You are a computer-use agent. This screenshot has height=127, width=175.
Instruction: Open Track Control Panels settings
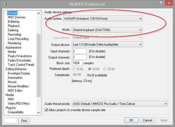coord(21,65)
